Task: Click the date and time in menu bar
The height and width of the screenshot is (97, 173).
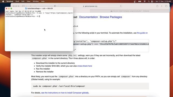Action: [163, 1]
